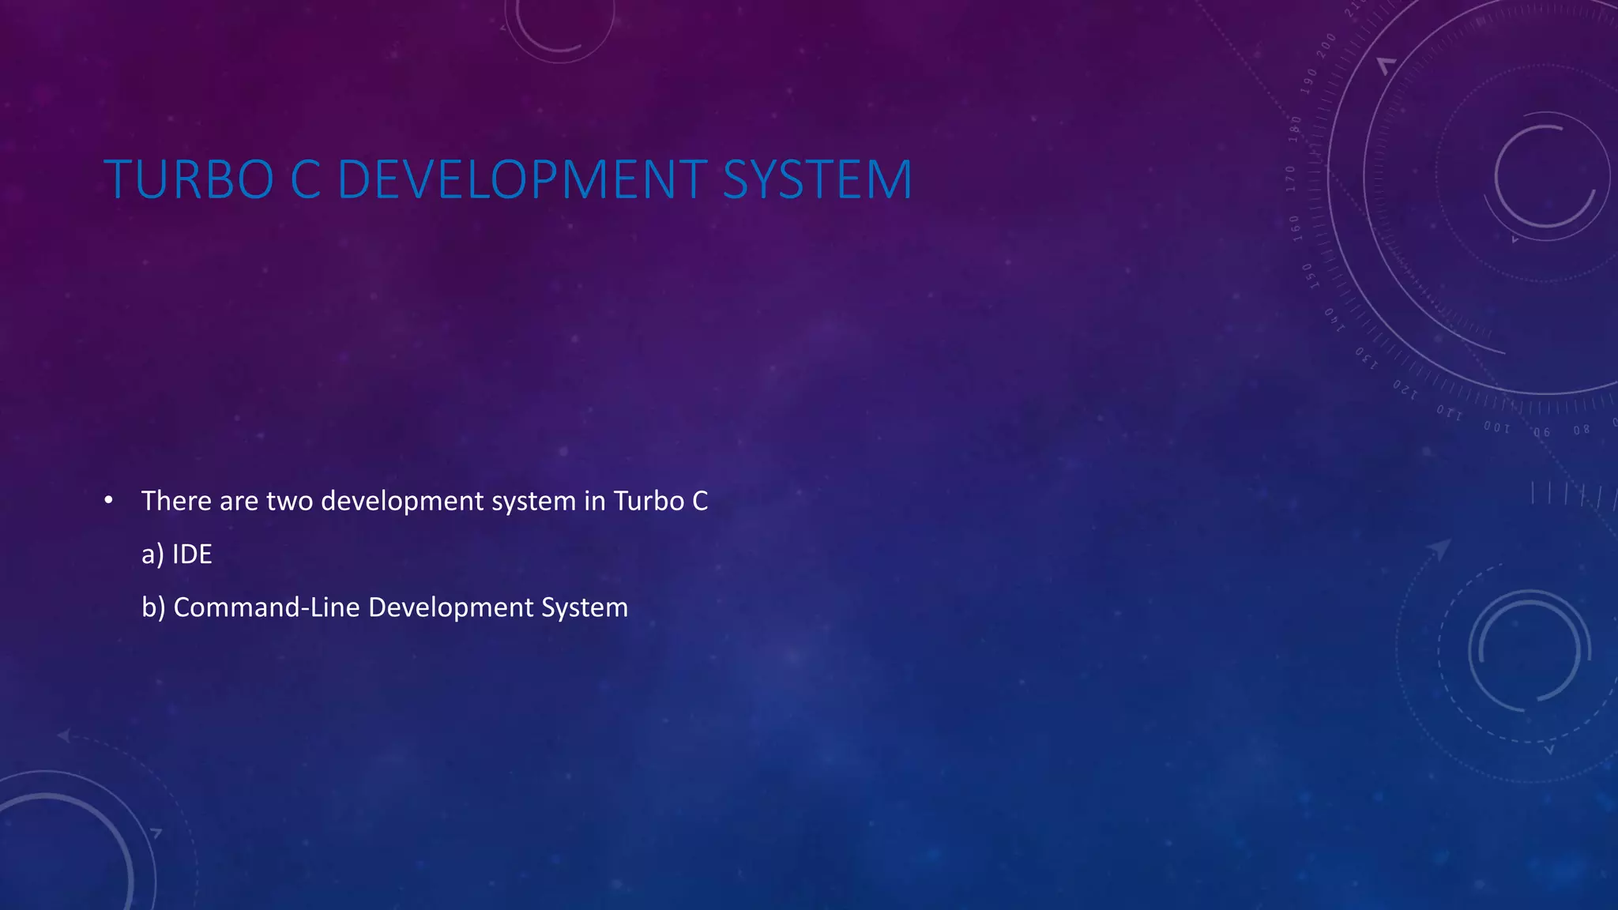Click the bullet point dot before 'There'
The width and height of the screenshot is (1618, 910).
pyautogui.click(x=109, y=501)
